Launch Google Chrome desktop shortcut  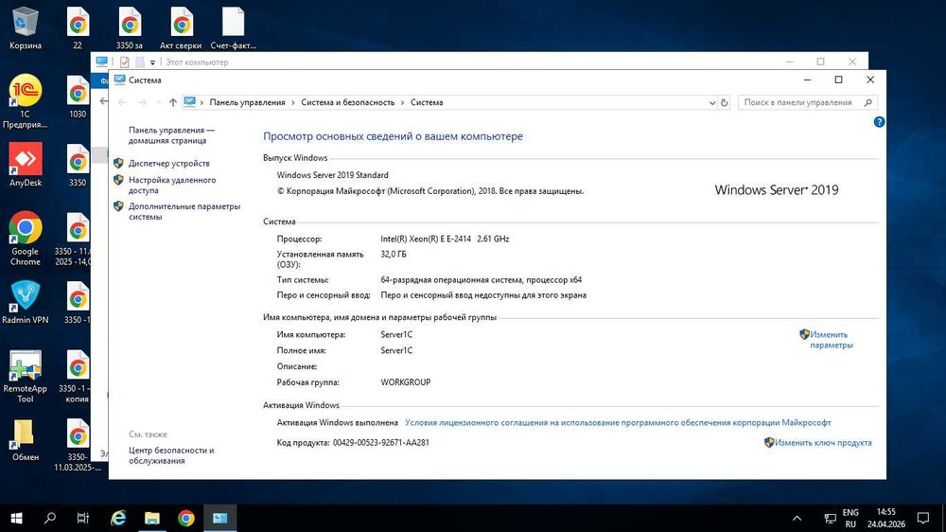(26, 238)
